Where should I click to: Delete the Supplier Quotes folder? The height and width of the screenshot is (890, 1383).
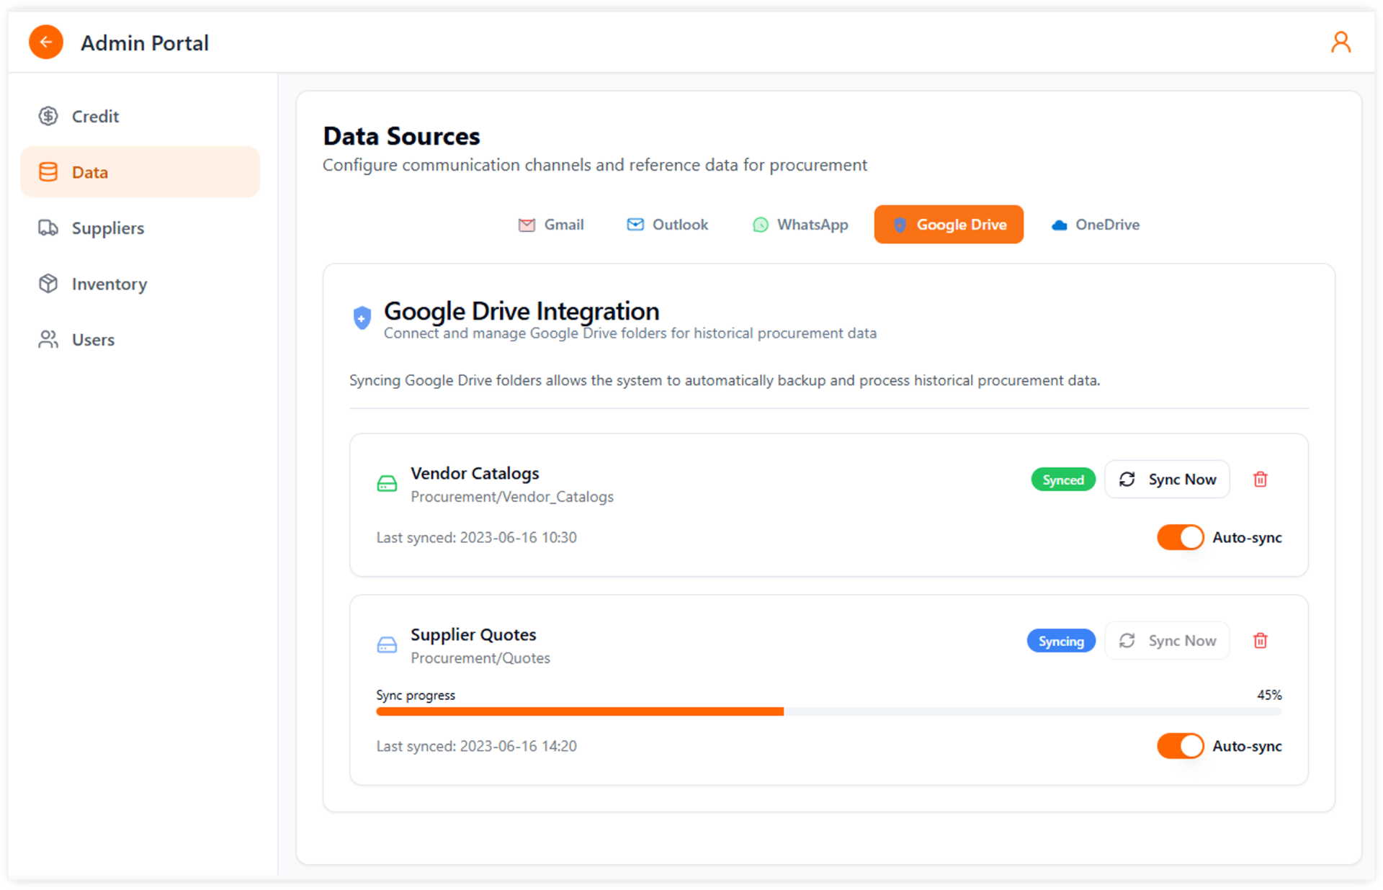[1260, 641]
